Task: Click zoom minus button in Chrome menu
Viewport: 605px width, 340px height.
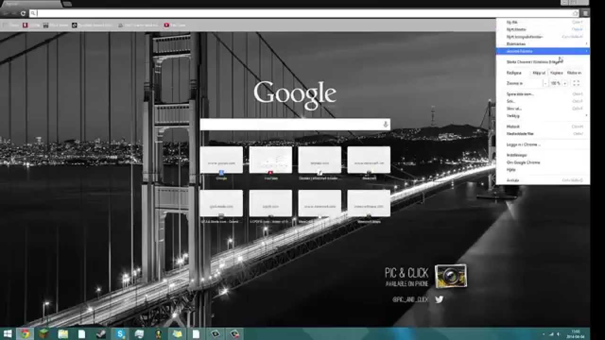Action: click(x=545, y=83)
